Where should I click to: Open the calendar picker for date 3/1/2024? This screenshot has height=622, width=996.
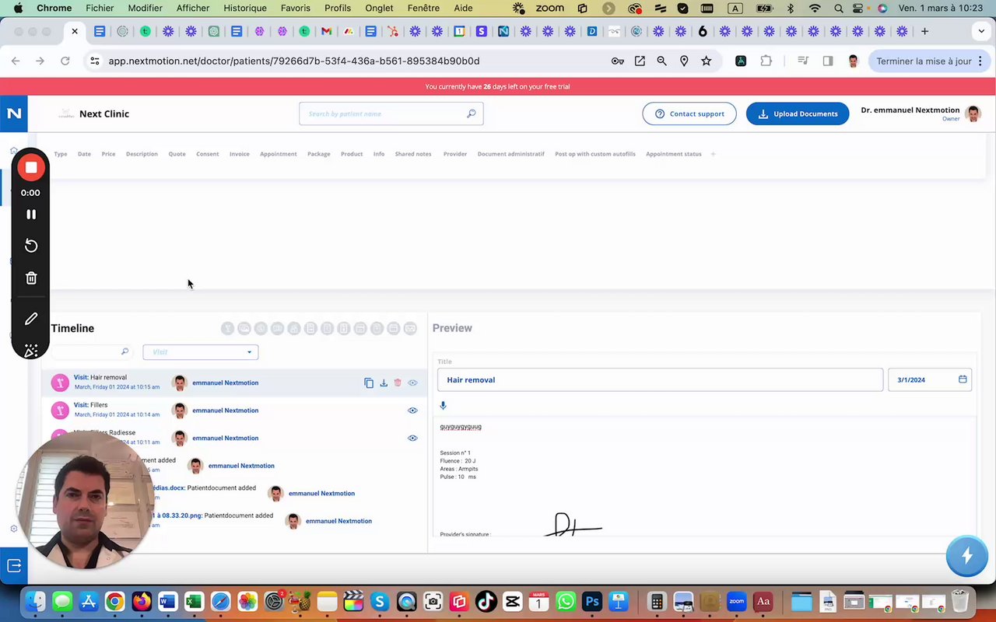[963, 379]
